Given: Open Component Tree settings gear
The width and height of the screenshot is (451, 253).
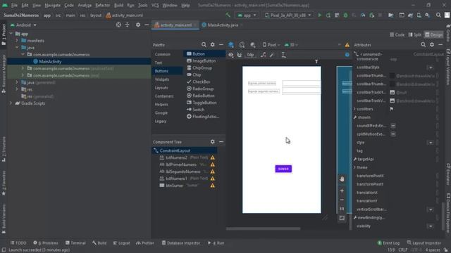Looking at the screenshot, I should pyautogui.click(x=212, y=142).
